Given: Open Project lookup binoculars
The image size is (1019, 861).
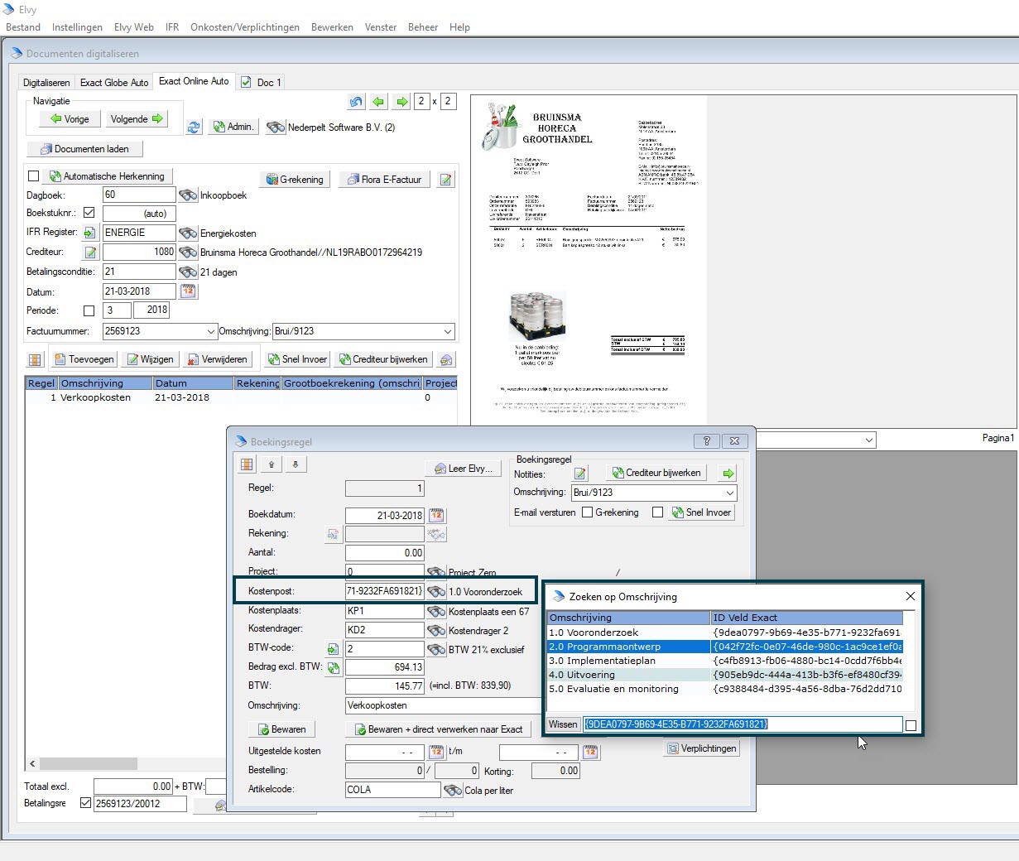Looking at the screenshot, I should [x=436, y=572].
